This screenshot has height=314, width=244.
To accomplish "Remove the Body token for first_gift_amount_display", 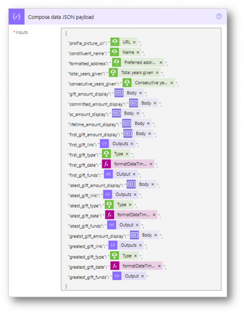I will (x=149, y=134).
